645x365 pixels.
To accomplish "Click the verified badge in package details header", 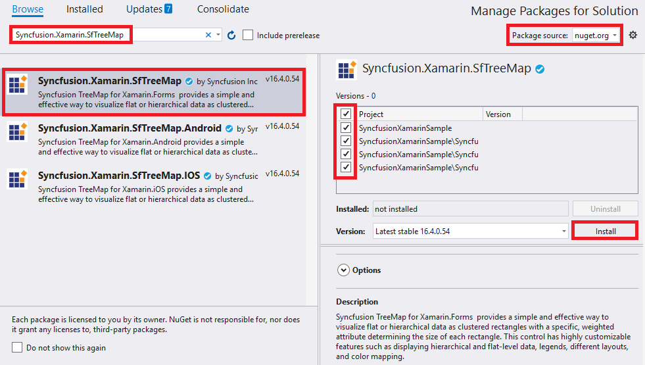I will [540, 69].
